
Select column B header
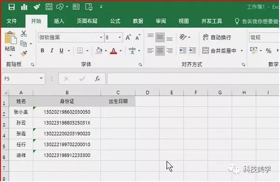(67, 93)
